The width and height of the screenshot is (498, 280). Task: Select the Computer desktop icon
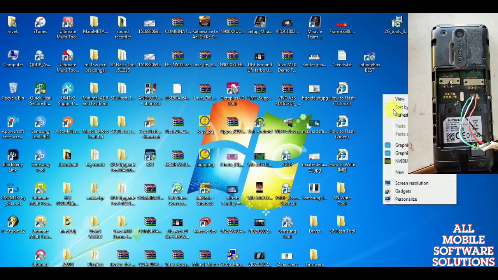coord(13,58)
